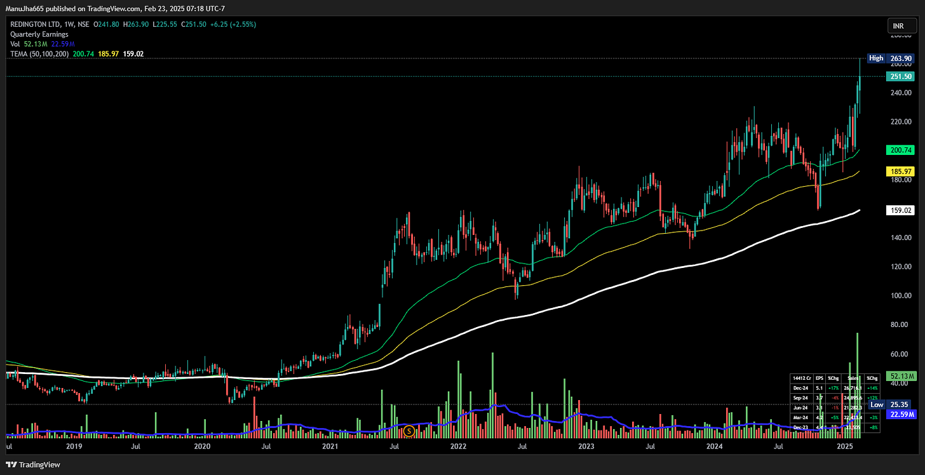Click the 180.00 price scale label
The width and height of the screenshot is (925, 475).
901,180
